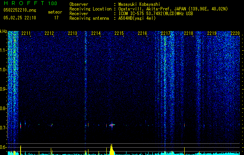Click the bright star-shaped meteor echo before 2215
This screenshot has height=155, width=244.
tap(112, 125)
